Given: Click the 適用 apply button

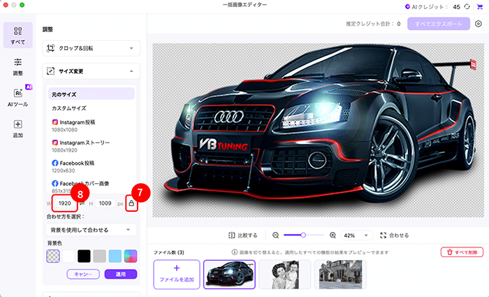Looking at the screenshot, I should pos(121,274).
